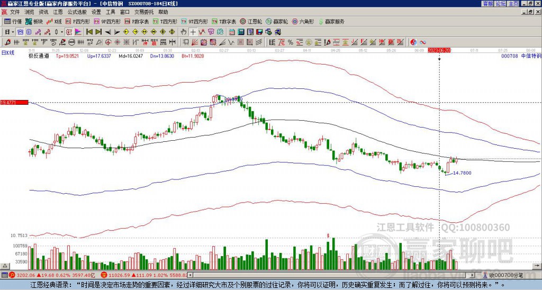Open the T四方形 tool
The image size is (542, 290).
click(x=165, y=21)
